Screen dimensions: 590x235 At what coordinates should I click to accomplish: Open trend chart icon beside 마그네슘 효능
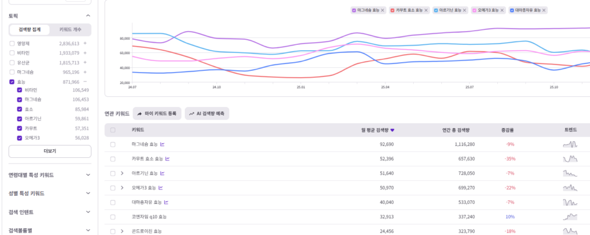pyautogui.click(x=162, y=145)
